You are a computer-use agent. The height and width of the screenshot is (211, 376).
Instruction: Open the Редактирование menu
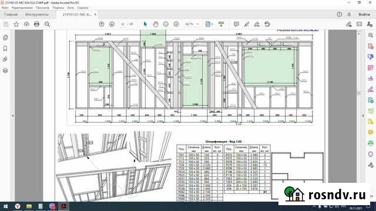click(x=22, y=8)
